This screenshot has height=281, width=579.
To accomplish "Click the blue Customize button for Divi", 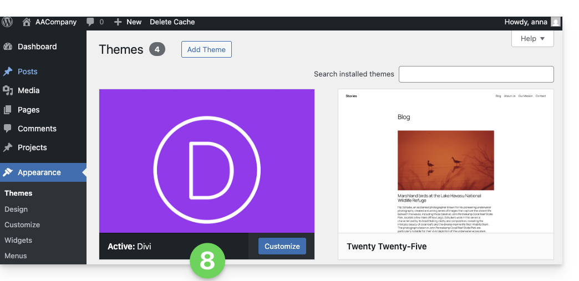I will 282,246.
